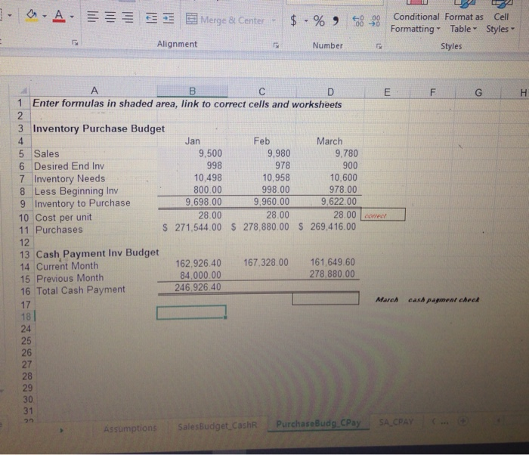Switch to the SA_CPAY sheet tab
The width and height of the screenshot is (529, 455).
click(x=396, y=422)
